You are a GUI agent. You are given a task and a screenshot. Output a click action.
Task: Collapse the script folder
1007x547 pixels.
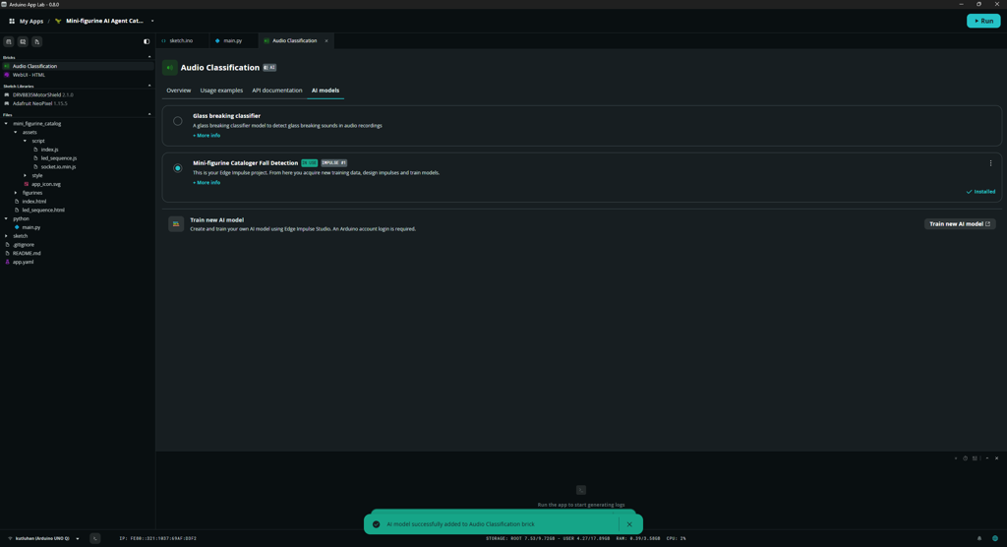25,141
